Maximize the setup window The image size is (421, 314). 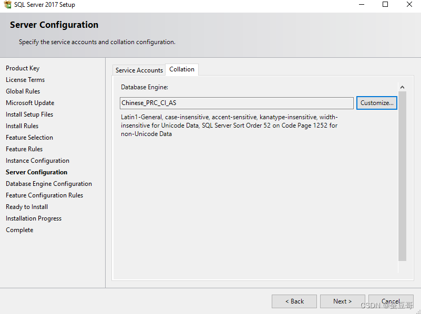[385, 4]
